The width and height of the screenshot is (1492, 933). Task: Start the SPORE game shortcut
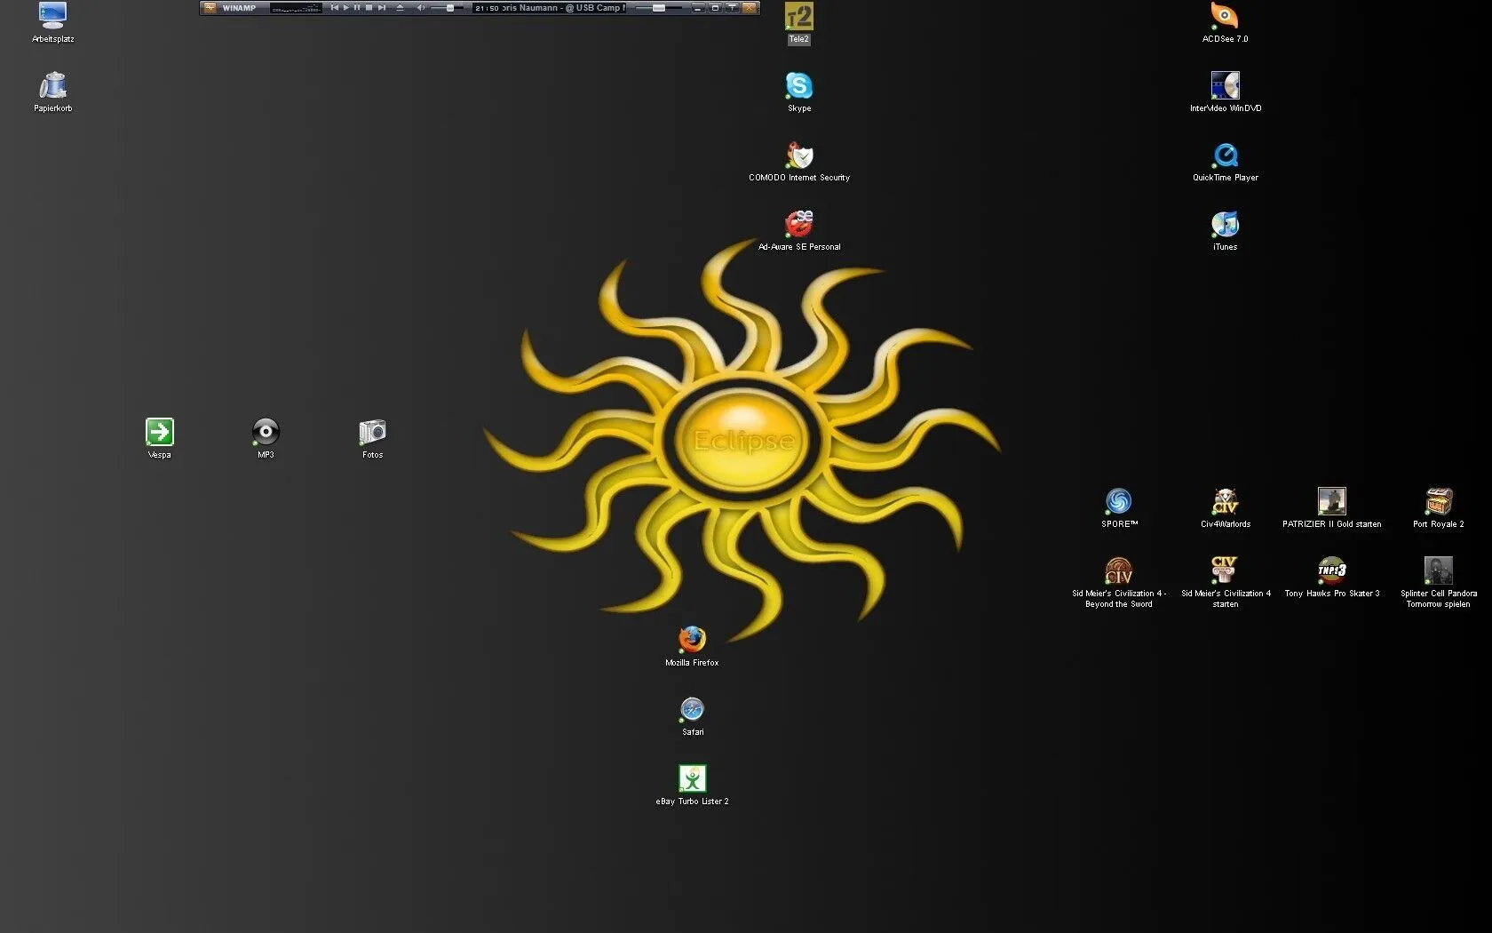(x=1118, y=502)
